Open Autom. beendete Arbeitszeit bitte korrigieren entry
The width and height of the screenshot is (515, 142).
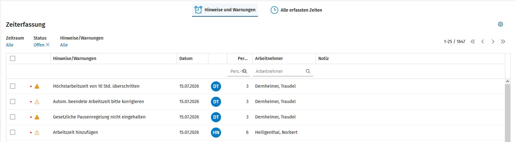tap(98, 101)
